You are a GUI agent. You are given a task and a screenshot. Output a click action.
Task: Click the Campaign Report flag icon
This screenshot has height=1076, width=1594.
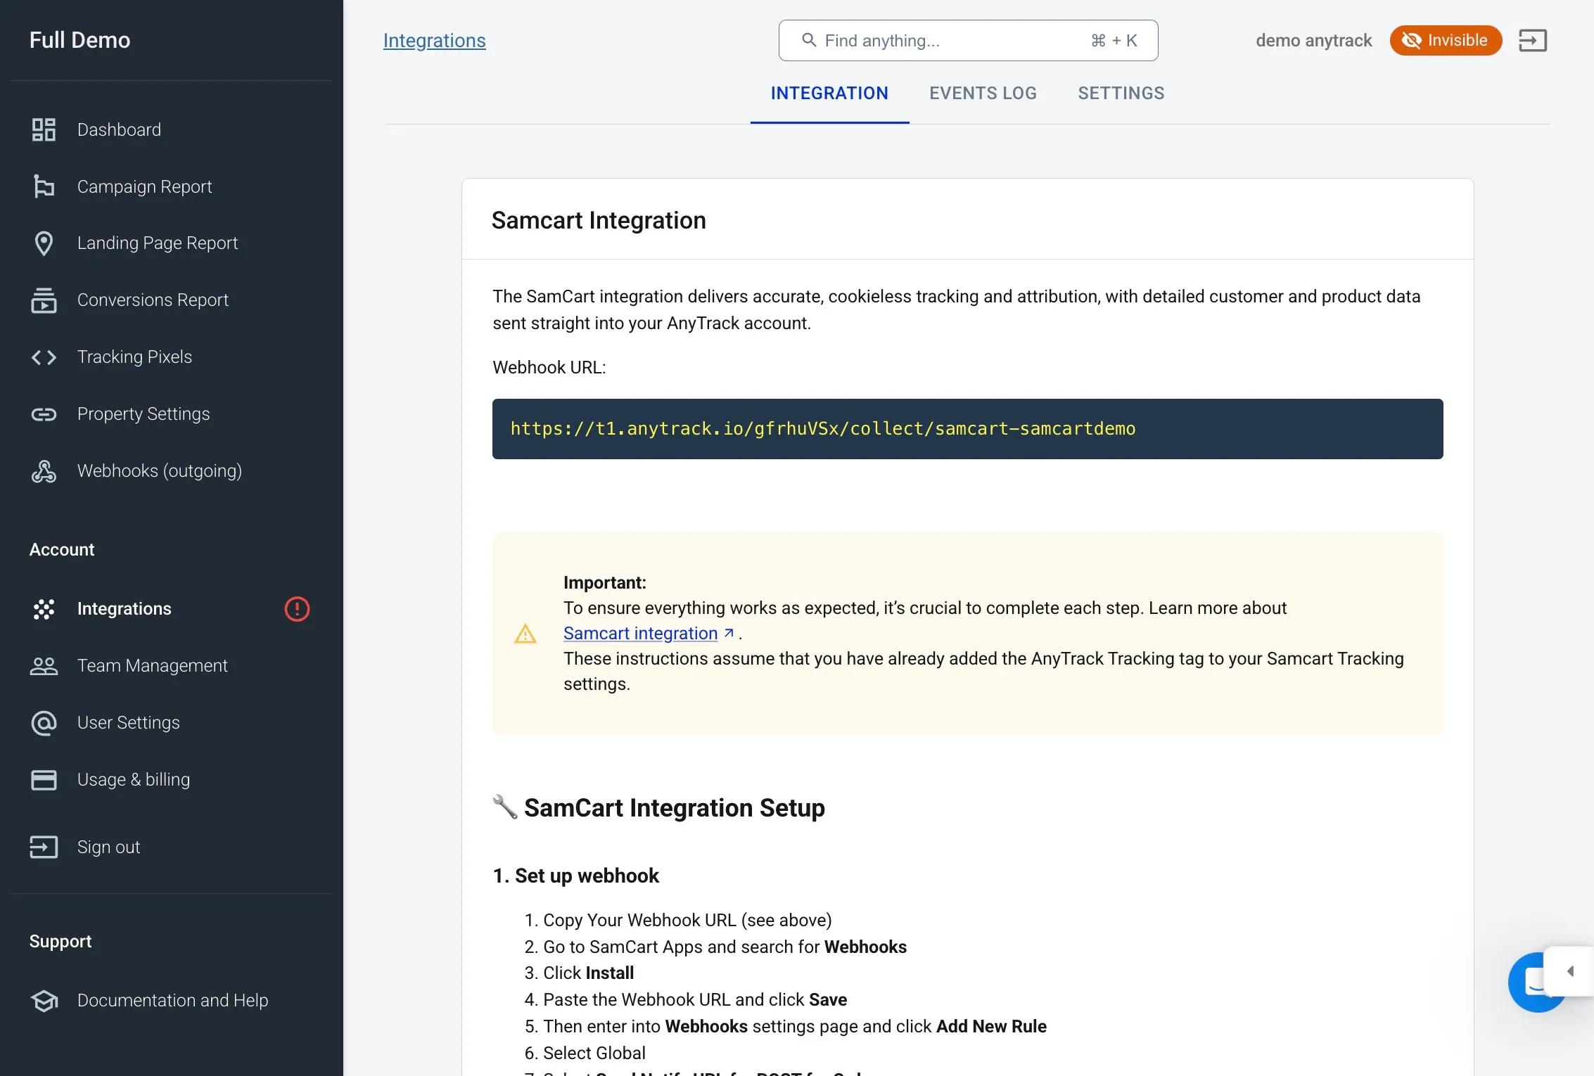click(x=44, y=186)
